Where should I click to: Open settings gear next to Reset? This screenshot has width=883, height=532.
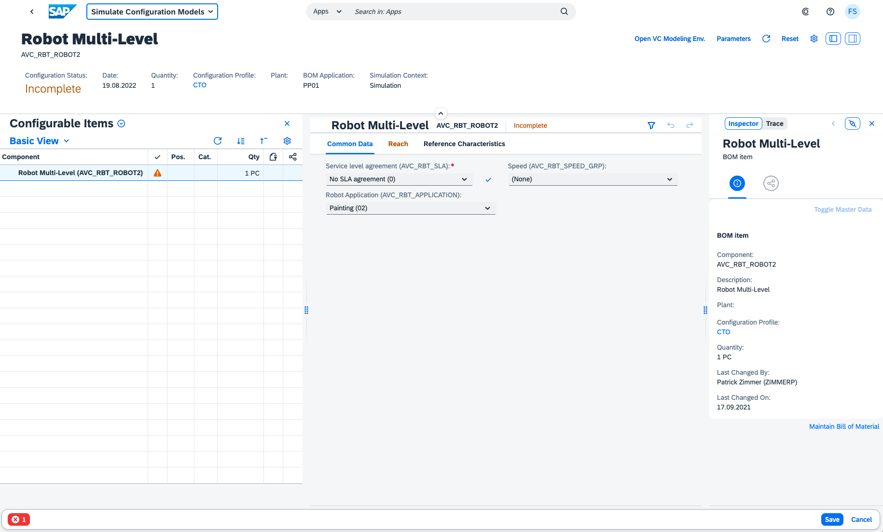814,39
